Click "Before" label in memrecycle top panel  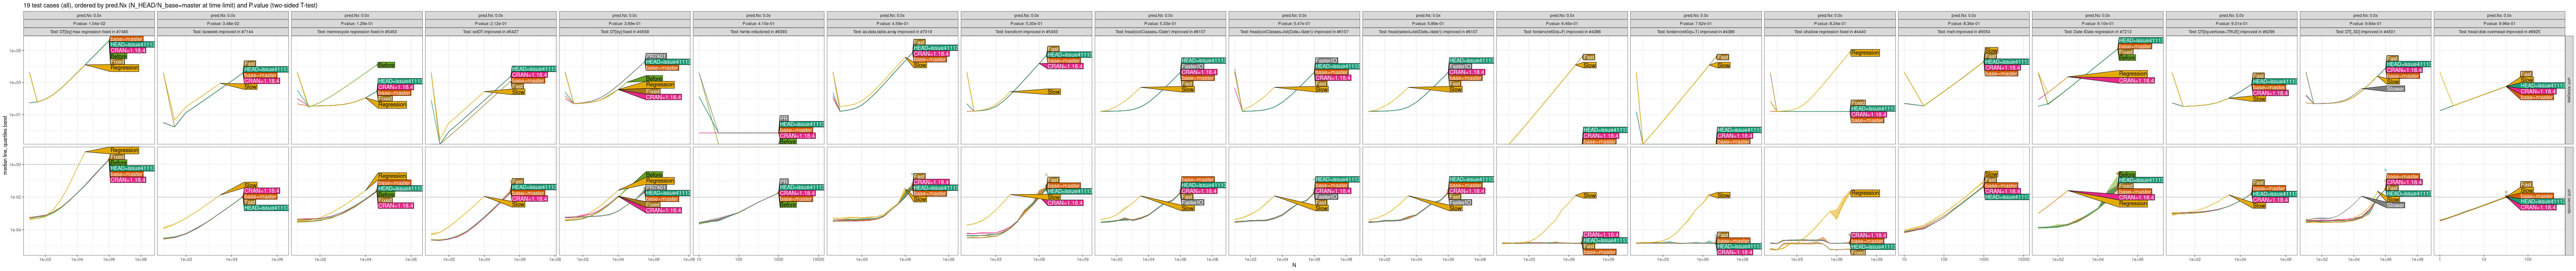(x=386, y=65)
